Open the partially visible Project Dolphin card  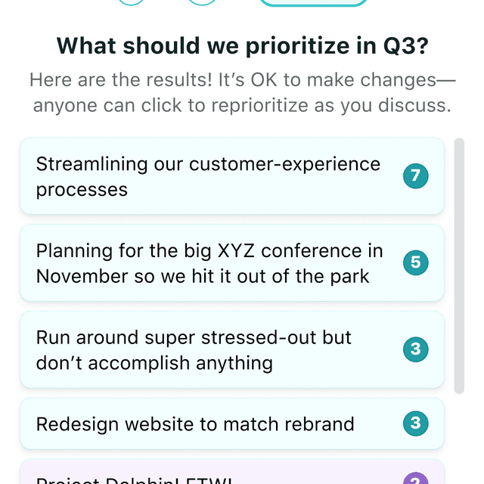pyautogui.click(x=227, y=476)
